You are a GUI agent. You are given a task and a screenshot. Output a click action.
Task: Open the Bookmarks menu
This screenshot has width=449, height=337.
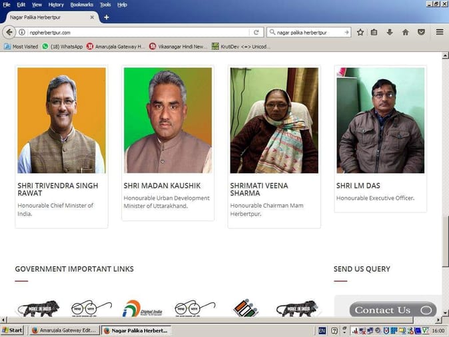point(82,5)
